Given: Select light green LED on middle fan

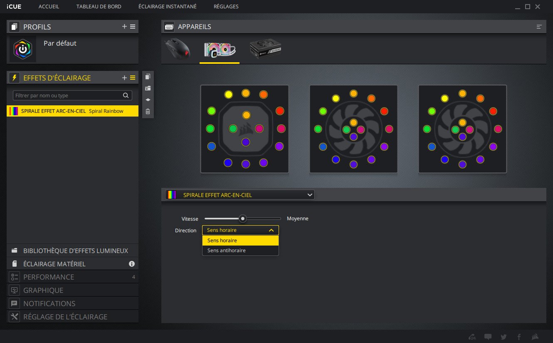Looking at the screenshot, I should (x=323, y=111).
